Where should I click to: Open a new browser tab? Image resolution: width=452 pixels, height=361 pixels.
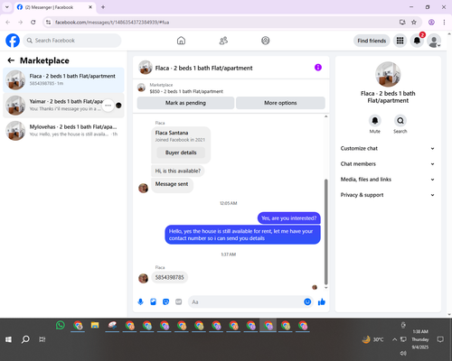coord(103,7)
